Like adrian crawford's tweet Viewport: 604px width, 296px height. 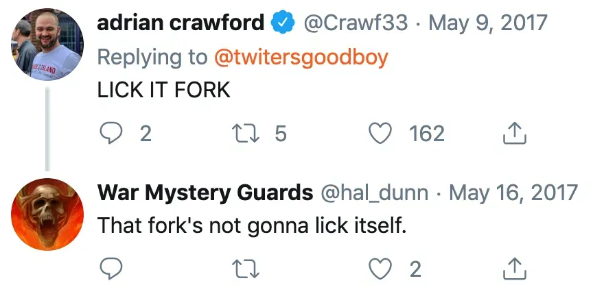(380, 133)
